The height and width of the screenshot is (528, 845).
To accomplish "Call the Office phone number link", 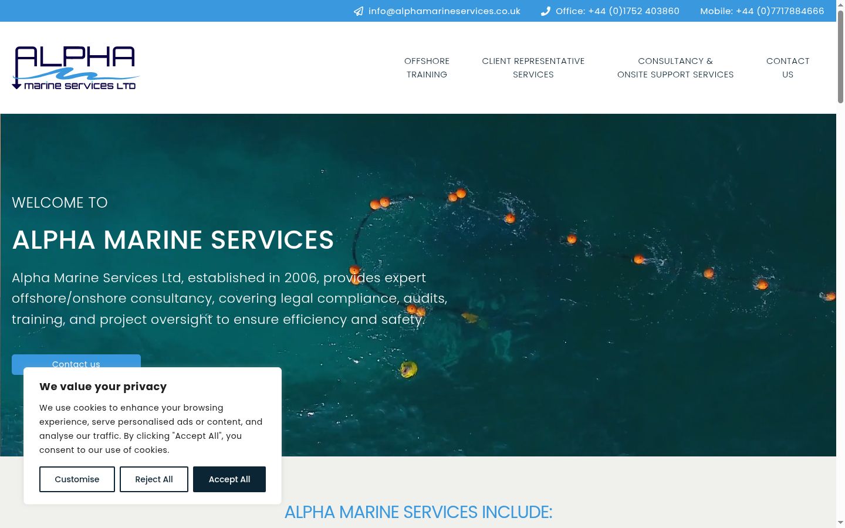I will pos(617,11).
